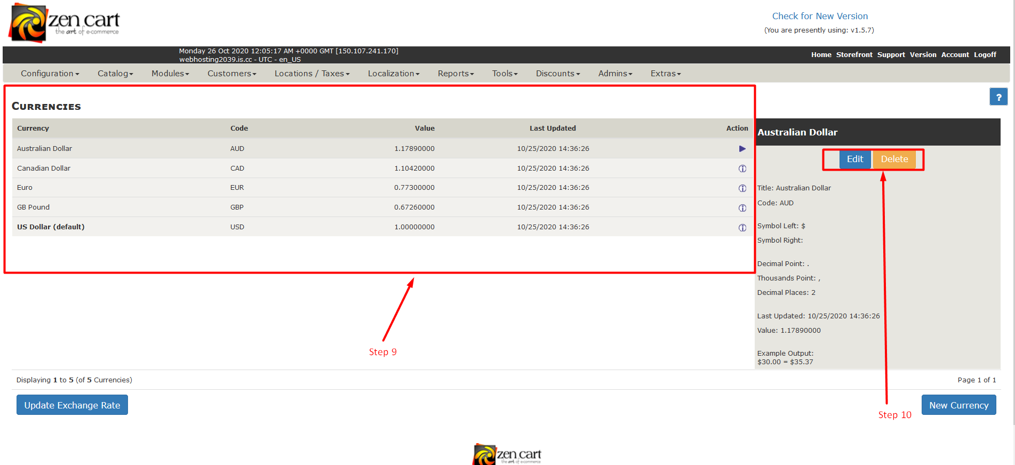Open the Extras menu
The height and width of the screenshot is (465, 1015).
[x=666, y=74]
